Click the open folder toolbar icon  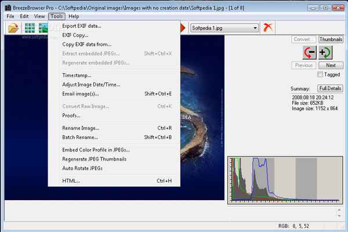(x=13, y=28)
